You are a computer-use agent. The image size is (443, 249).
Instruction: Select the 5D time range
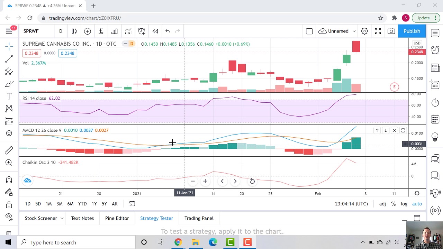pos(38,204)
